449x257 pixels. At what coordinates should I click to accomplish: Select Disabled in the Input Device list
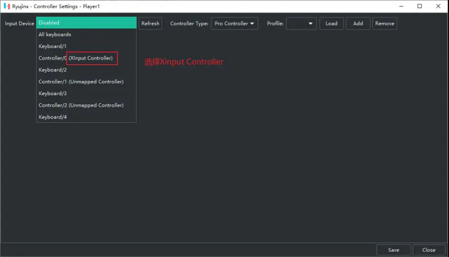[86, 23]
